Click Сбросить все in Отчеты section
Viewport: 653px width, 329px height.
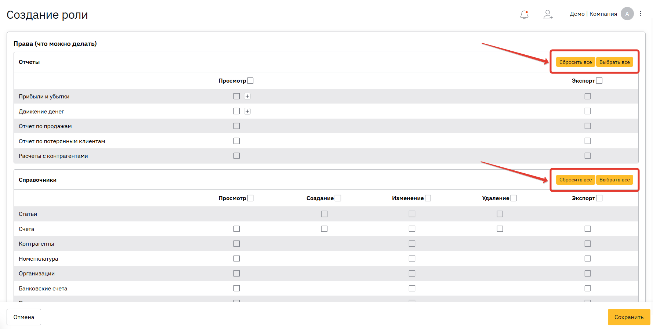575,62
